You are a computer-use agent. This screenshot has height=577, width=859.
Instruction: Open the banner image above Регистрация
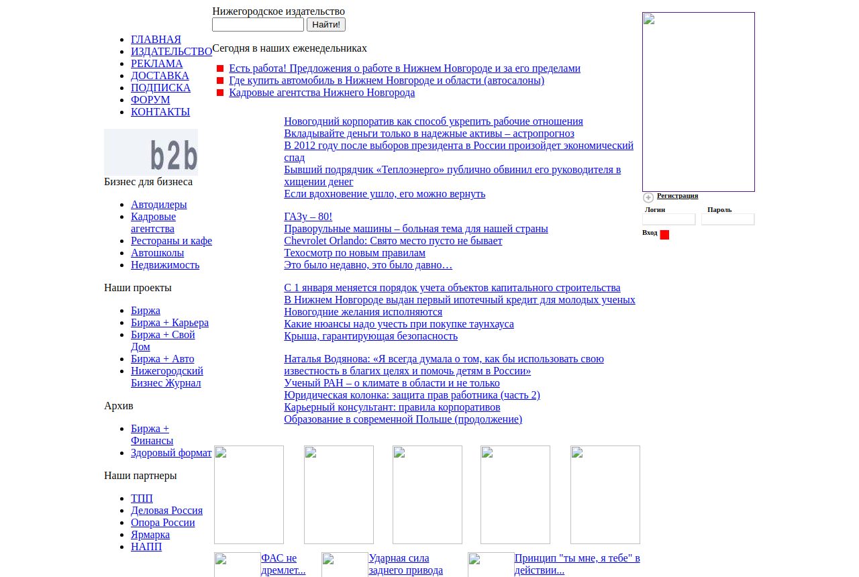[699, 102]
